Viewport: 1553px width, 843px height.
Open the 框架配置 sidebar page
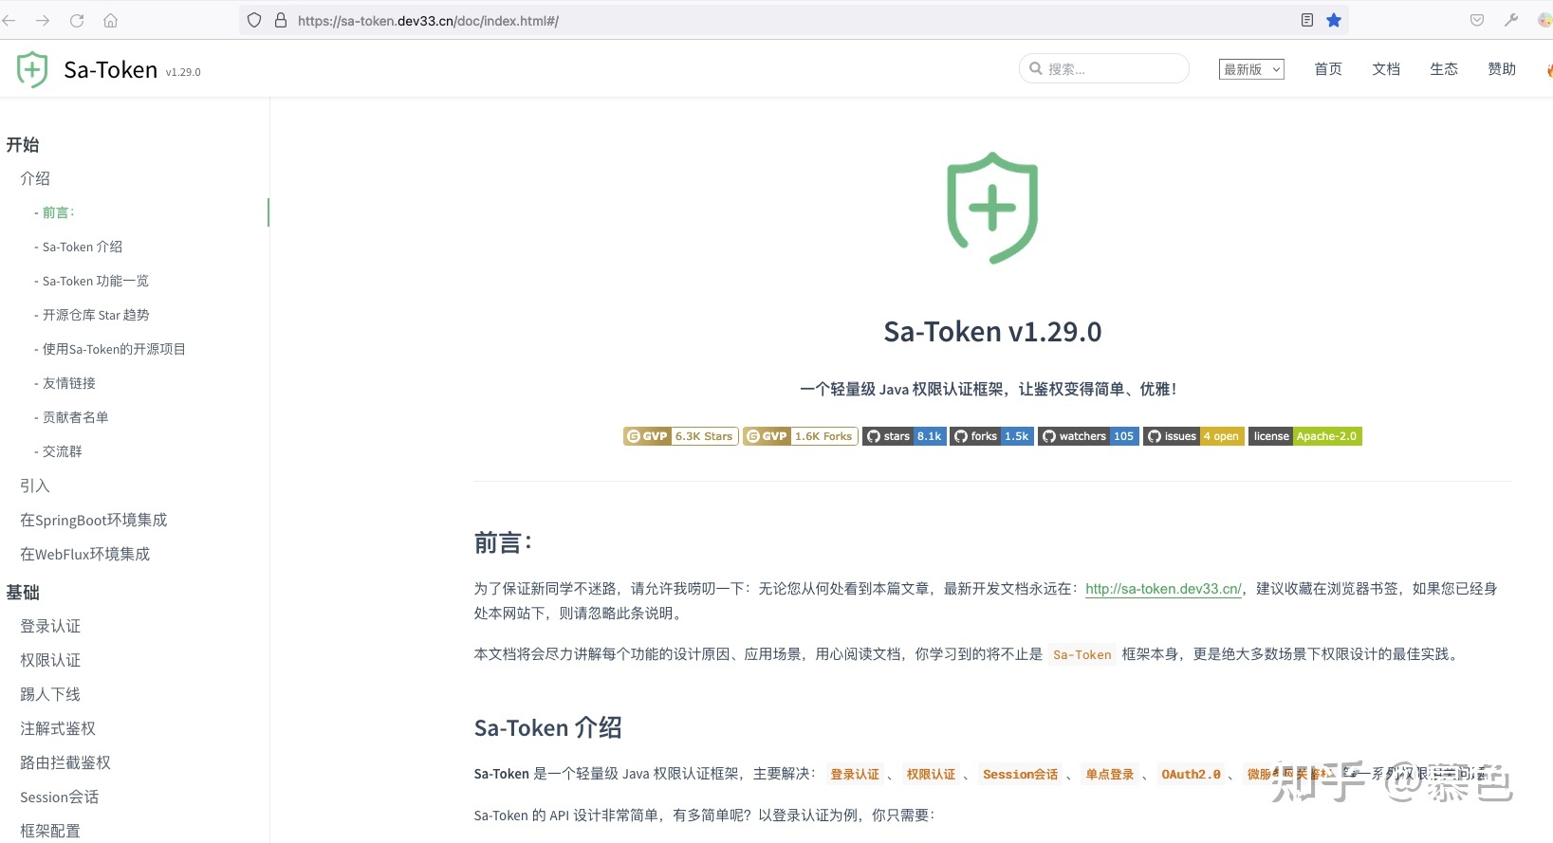(x=50, y=831)
